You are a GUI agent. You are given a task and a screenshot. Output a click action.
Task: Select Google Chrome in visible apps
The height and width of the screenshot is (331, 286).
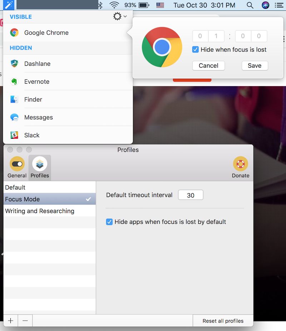point(46,33)
